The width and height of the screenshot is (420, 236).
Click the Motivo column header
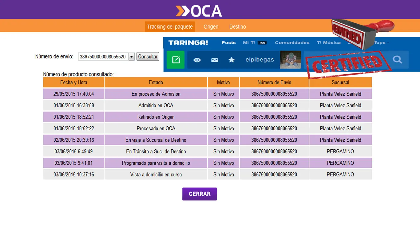coord(224,82)
